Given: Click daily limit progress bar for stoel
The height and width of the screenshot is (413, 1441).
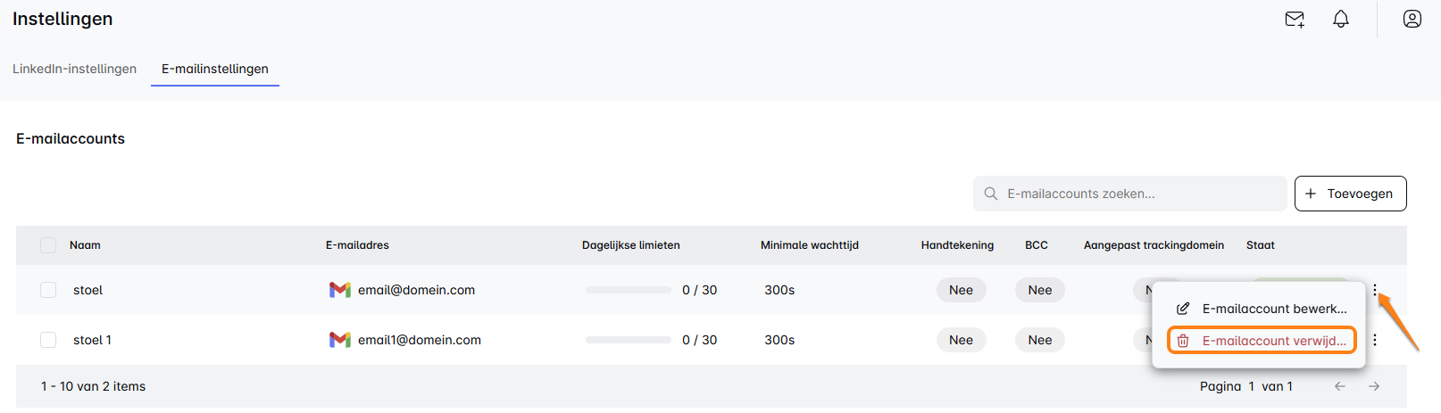Looking at the screenshot, I should point(629,290).
